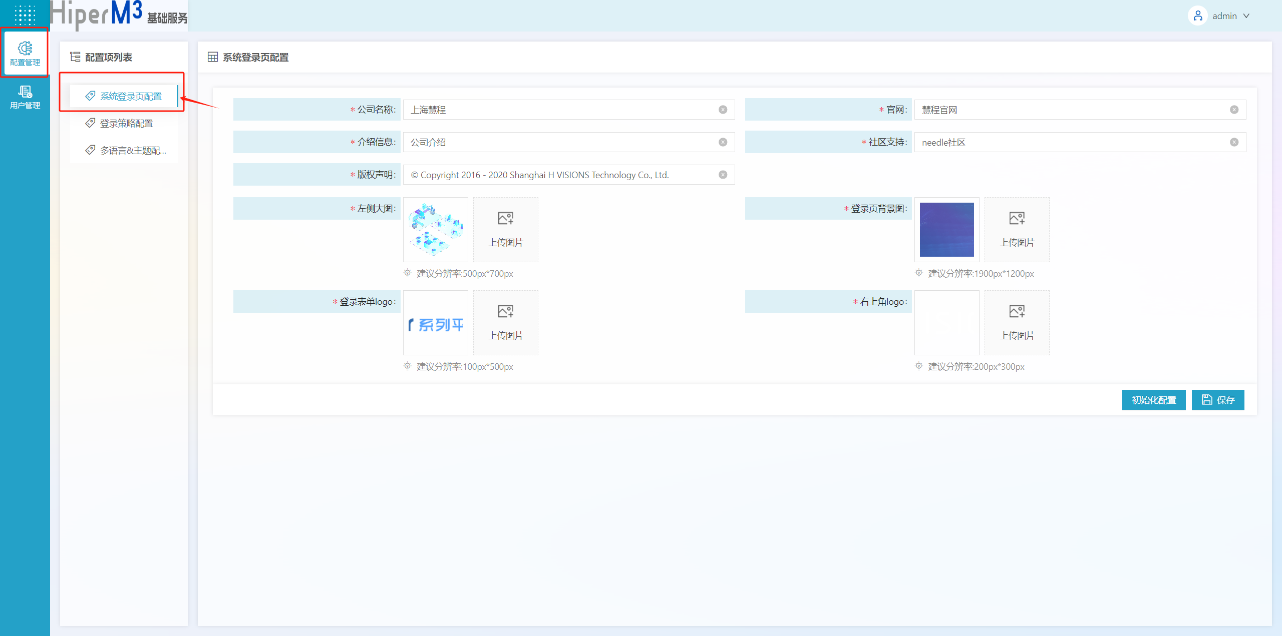Upload image for 左侧大图
Screen dimensions: 1282x636
click(505, 229)
